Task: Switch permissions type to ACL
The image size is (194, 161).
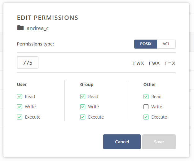Action: pos(166,44)
